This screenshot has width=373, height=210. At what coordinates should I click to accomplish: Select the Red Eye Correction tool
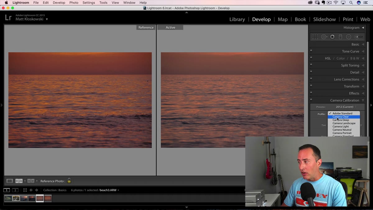pos(332,37)
